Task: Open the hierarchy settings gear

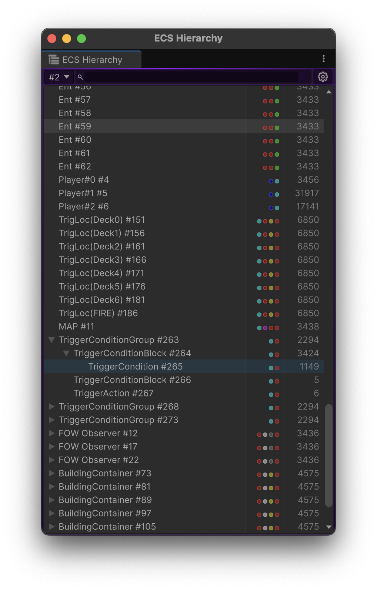Action: (323, 77)
